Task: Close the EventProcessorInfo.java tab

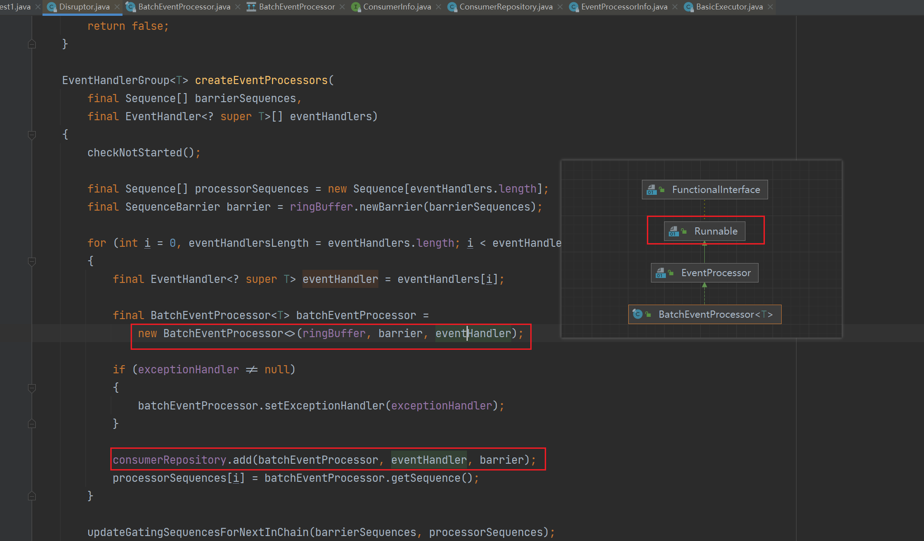Action: pos(675,7)
